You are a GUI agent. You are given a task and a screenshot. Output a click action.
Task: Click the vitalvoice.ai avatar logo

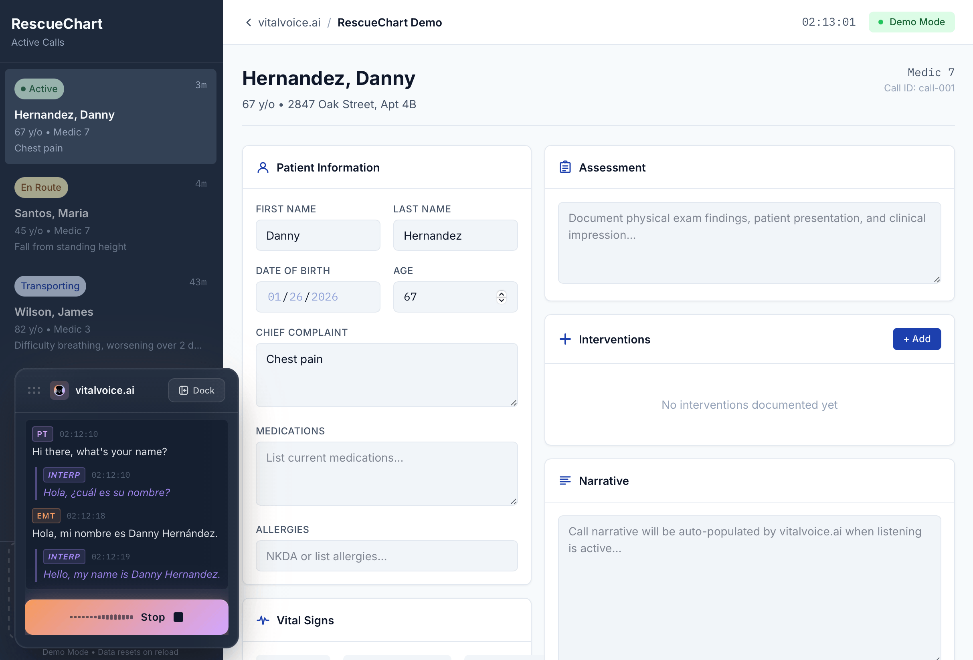[x=59, y=390]
